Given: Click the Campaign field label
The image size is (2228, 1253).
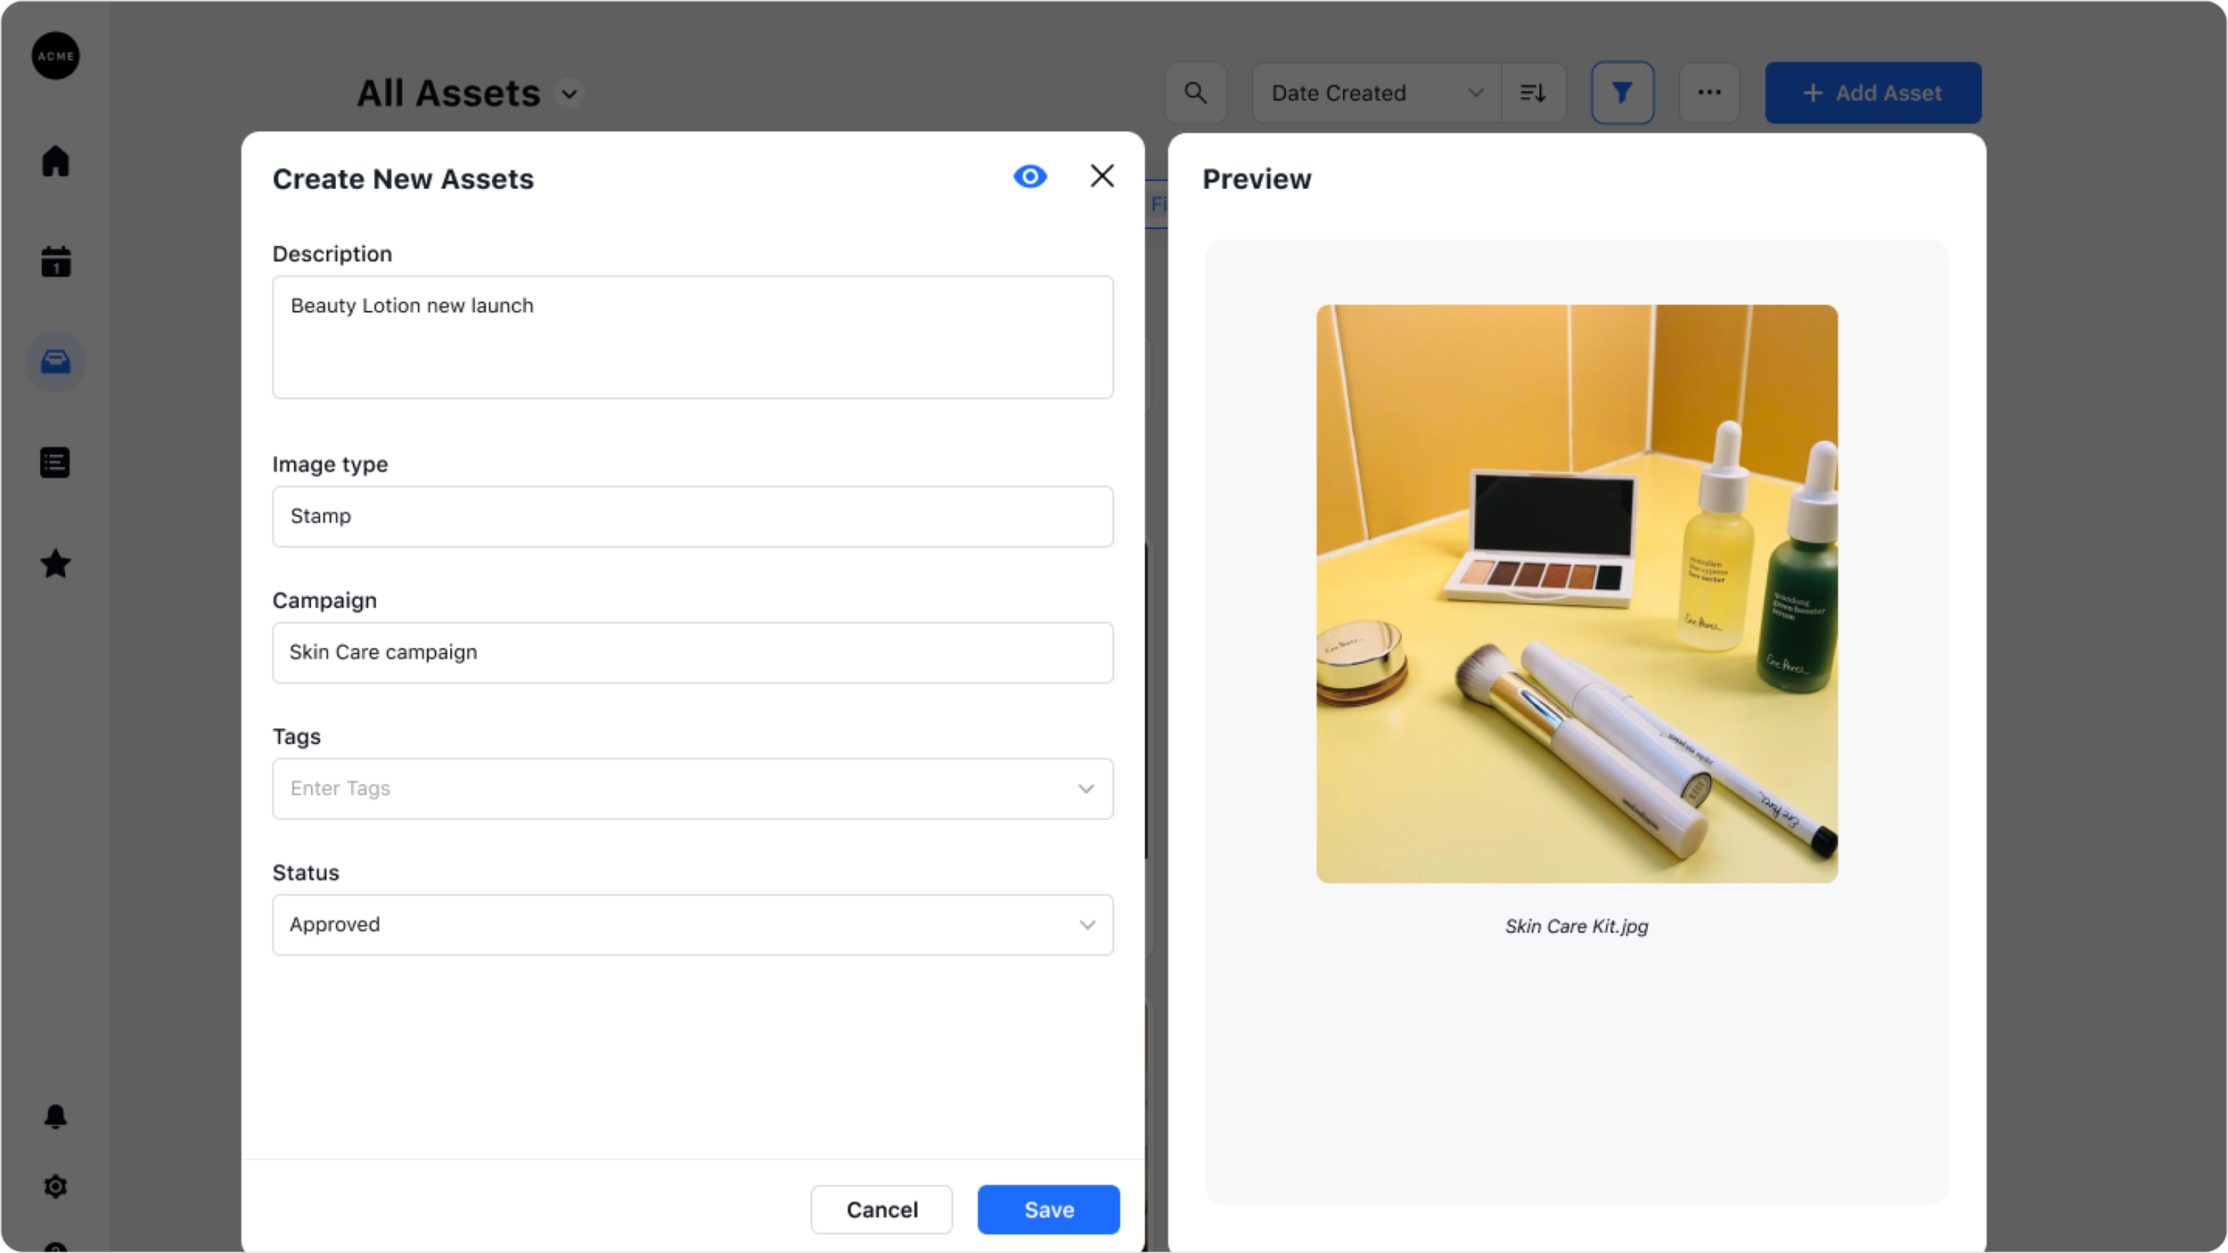Looking at the screenshot, I should tap(324, 601).
